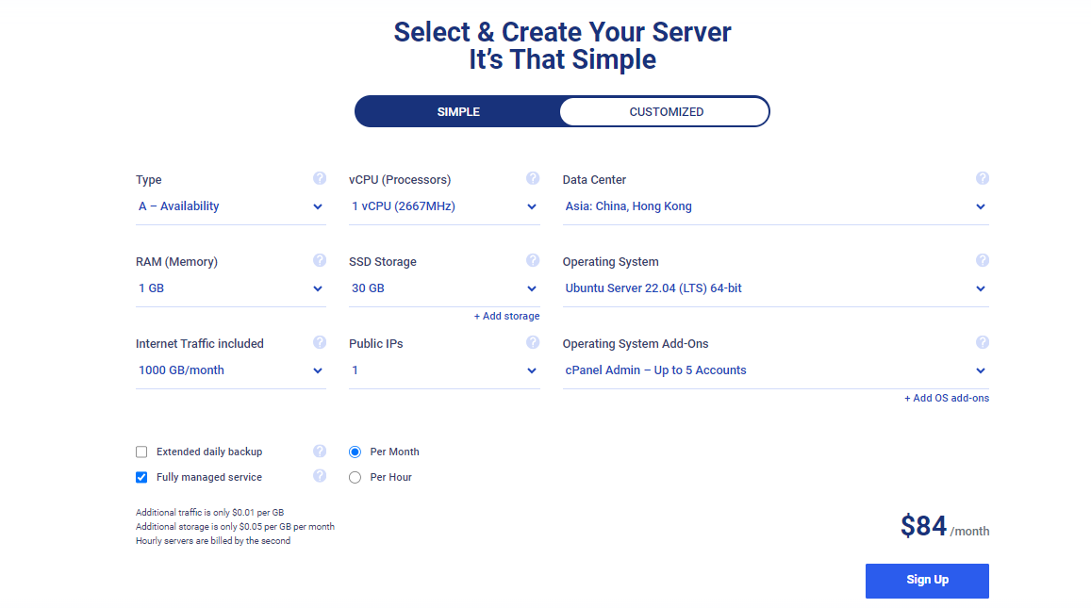Open RAM dropdown showing 1 GB
The width and height of the screenshot is (1091, 608).
pos(230,288)
